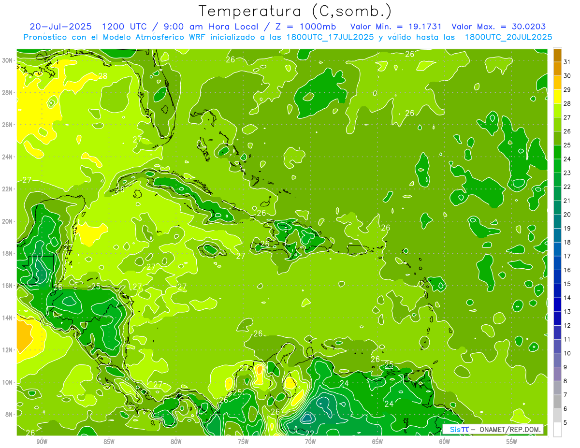Click the "24N" latitude axis label

point(8,157)
